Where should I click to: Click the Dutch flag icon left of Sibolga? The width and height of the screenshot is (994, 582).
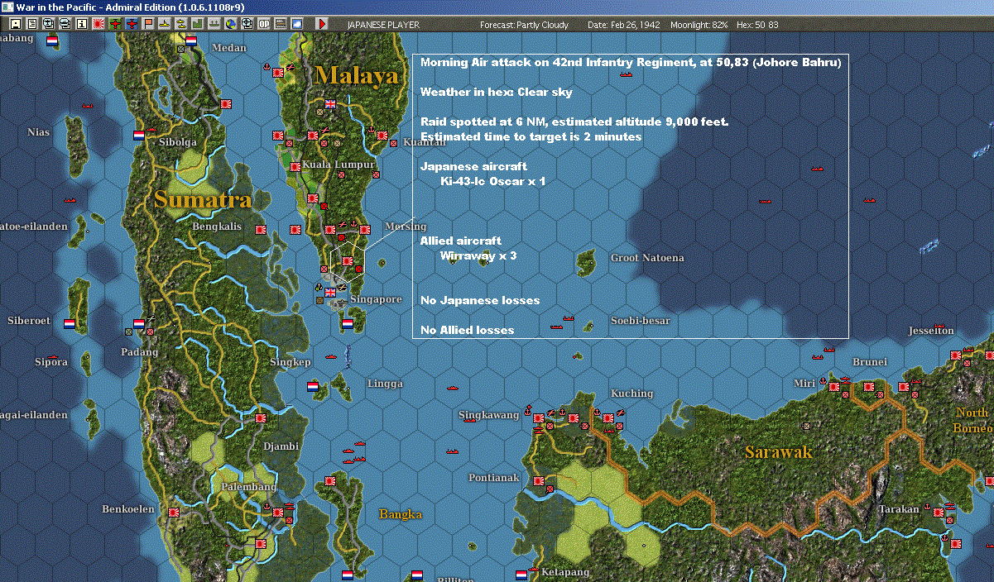click(x=139, y=136)
